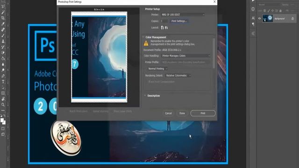Select the Crop tool
The image size is (299, 168).
pyautogui.click(x=3, y=18)
